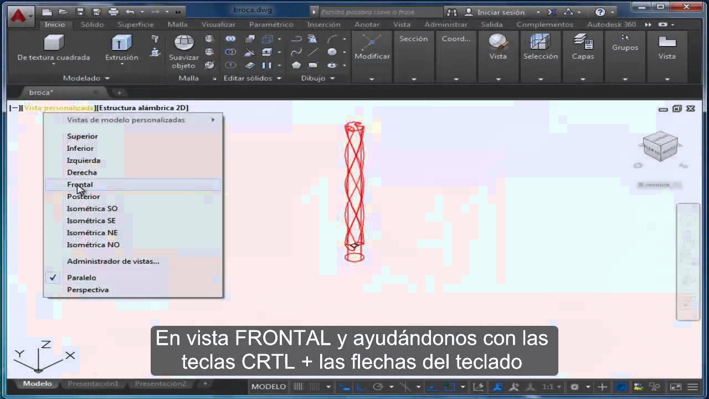Expand the Vistas de modelo personalizadas submenu

(x=133, y=120)
